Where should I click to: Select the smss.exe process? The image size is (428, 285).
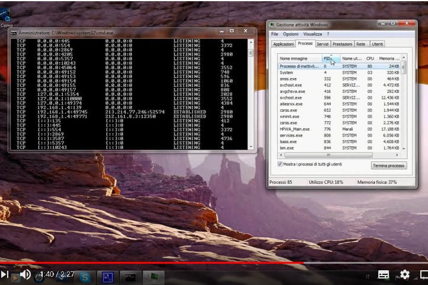pyautogui.click(x=339, y=79)
